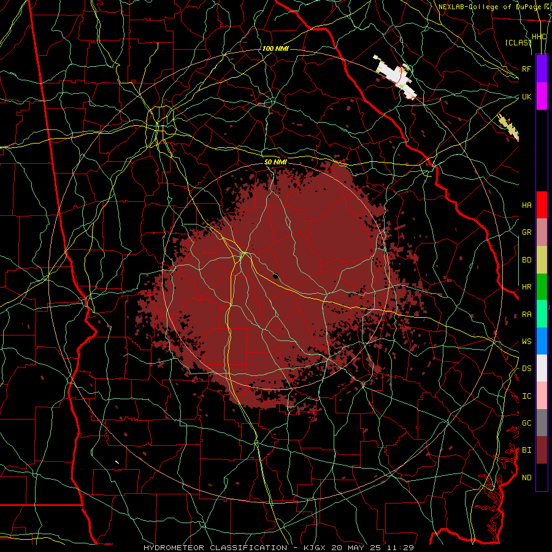
Task: Click the 100 NMI range ring label
Action: (x=275, y=48)
